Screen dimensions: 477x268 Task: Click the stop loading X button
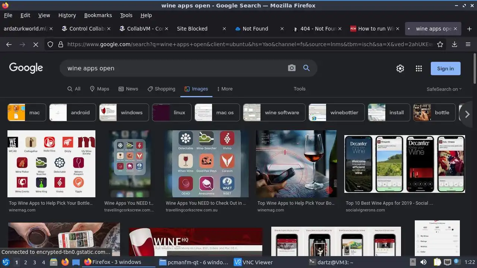click(36, 45)
